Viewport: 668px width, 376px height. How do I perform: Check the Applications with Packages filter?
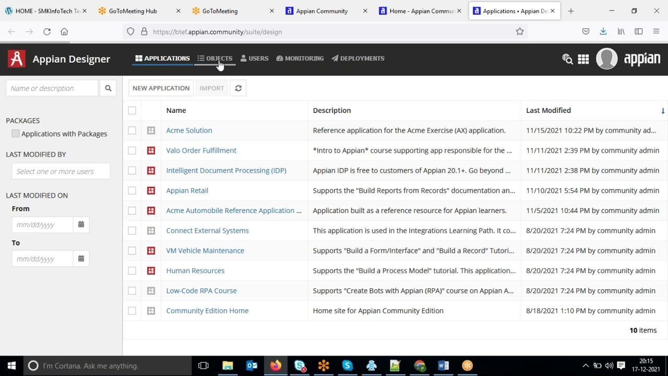pyautogui.click(x=16, y=134)
